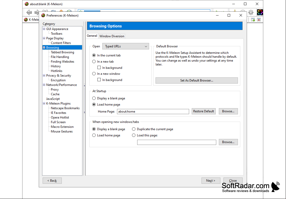Image resolution: width=286 pixels, height=199 pixels.
Task: Open the Tabbed Browsing category
Action: click(x=62, y=52)
